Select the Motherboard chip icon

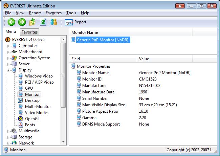point(14,52)
